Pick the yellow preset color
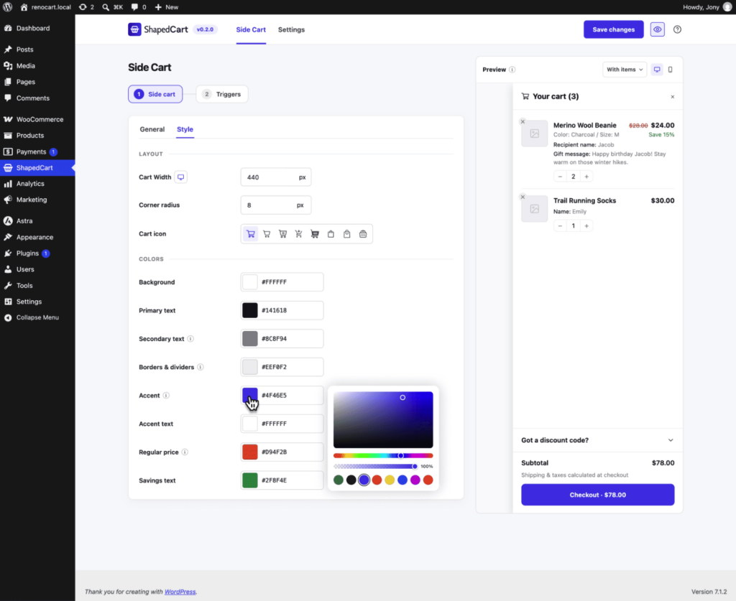This screenshot has width=736, height=601. click(x=390, y=480)
